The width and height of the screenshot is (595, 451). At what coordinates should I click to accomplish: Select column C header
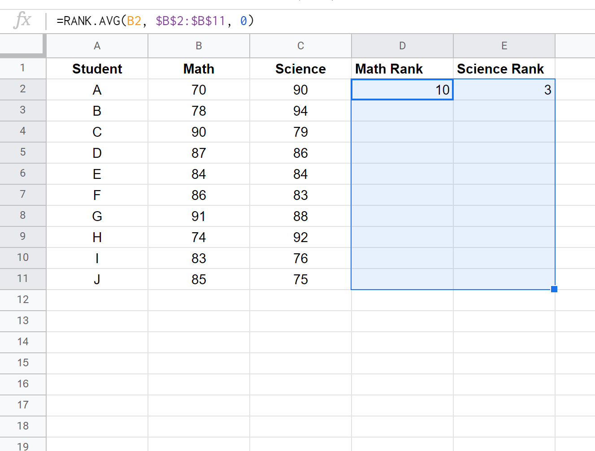[300, 46]
